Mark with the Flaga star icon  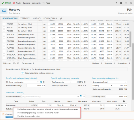point(44,3)
